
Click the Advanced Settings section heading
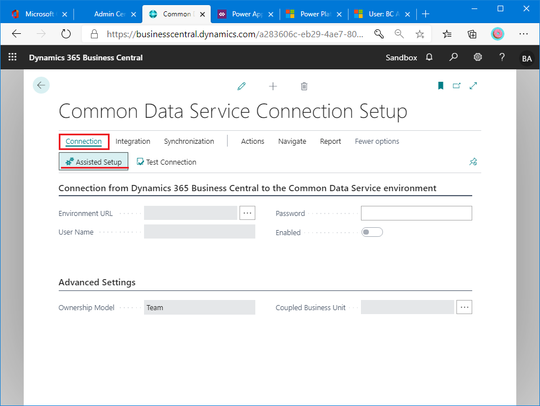[x=97, y=283]
